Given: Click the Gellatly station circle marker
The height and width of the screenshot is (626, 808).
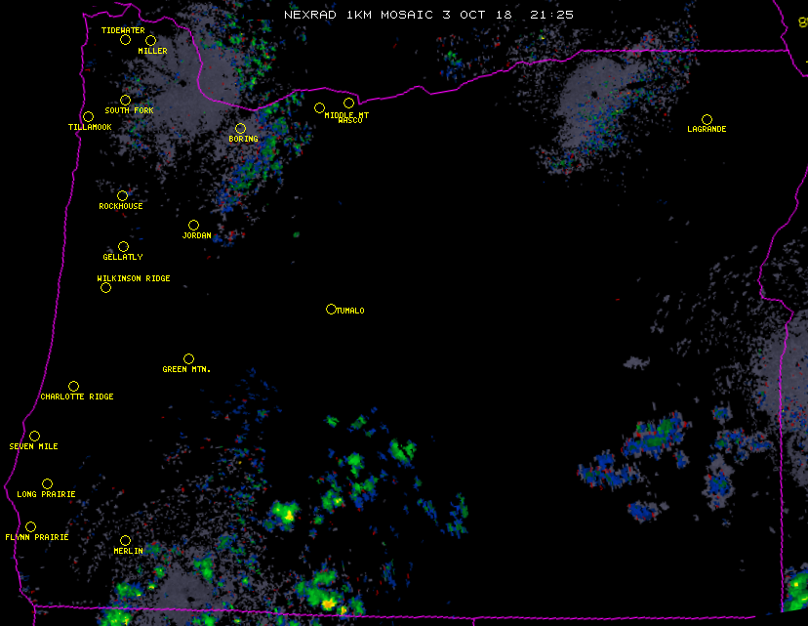Looking at the screenshot, I should pyautogui.click(x=123, y=246).
